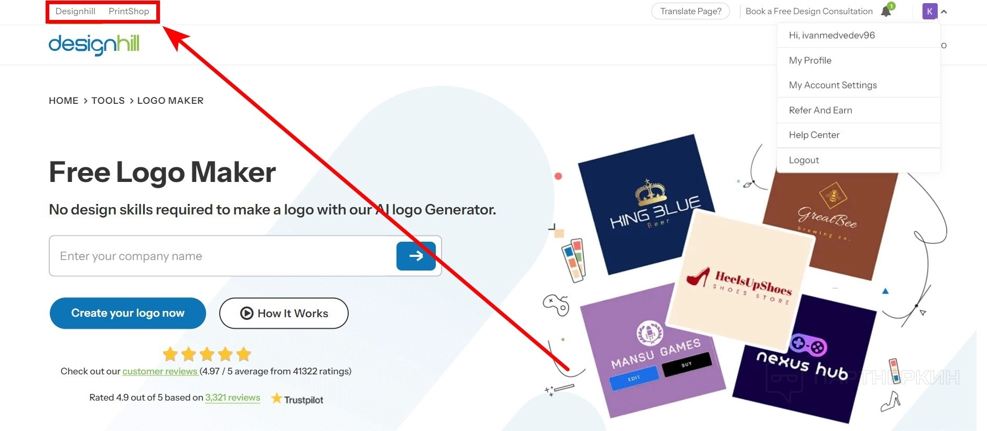Click Create your logo now button
Screen dimensions: 987x431
(x=128, y=313)
